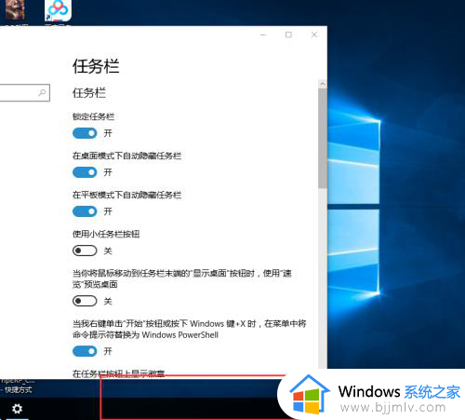Open the gear Settings icon on the taskbar

tap(17, 409)
